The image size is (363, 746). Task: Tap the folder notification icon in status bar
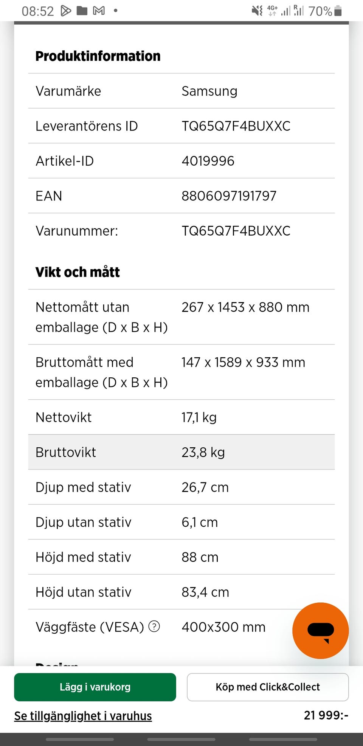[x=82, y=11]
